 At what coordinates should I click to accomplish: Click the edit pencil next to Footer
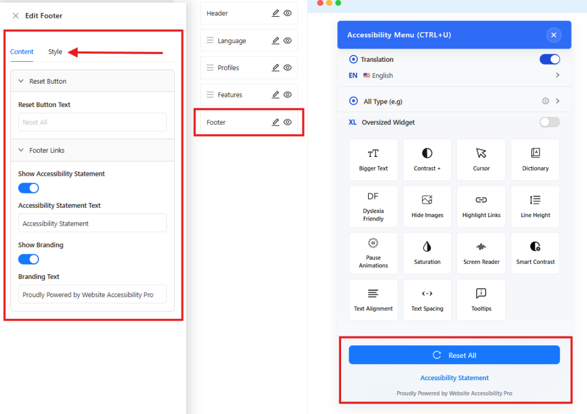tap(275, 122)
